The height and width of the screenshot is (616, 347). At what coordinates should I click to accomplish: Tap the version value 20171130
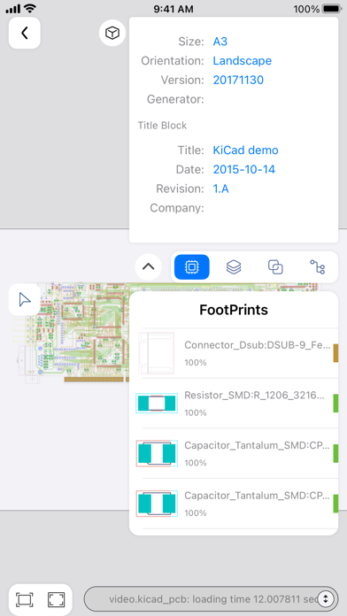pos(238,81)
